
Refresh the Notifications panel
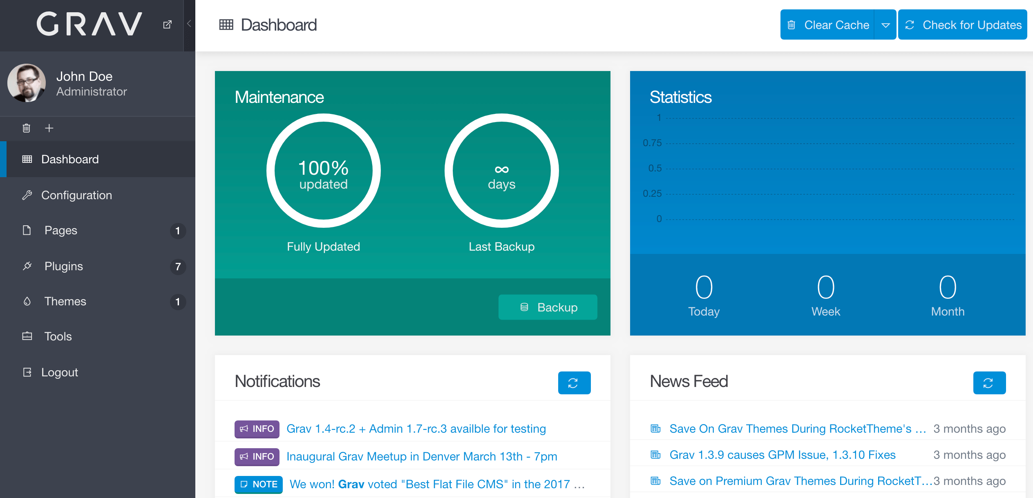[574, 382]
